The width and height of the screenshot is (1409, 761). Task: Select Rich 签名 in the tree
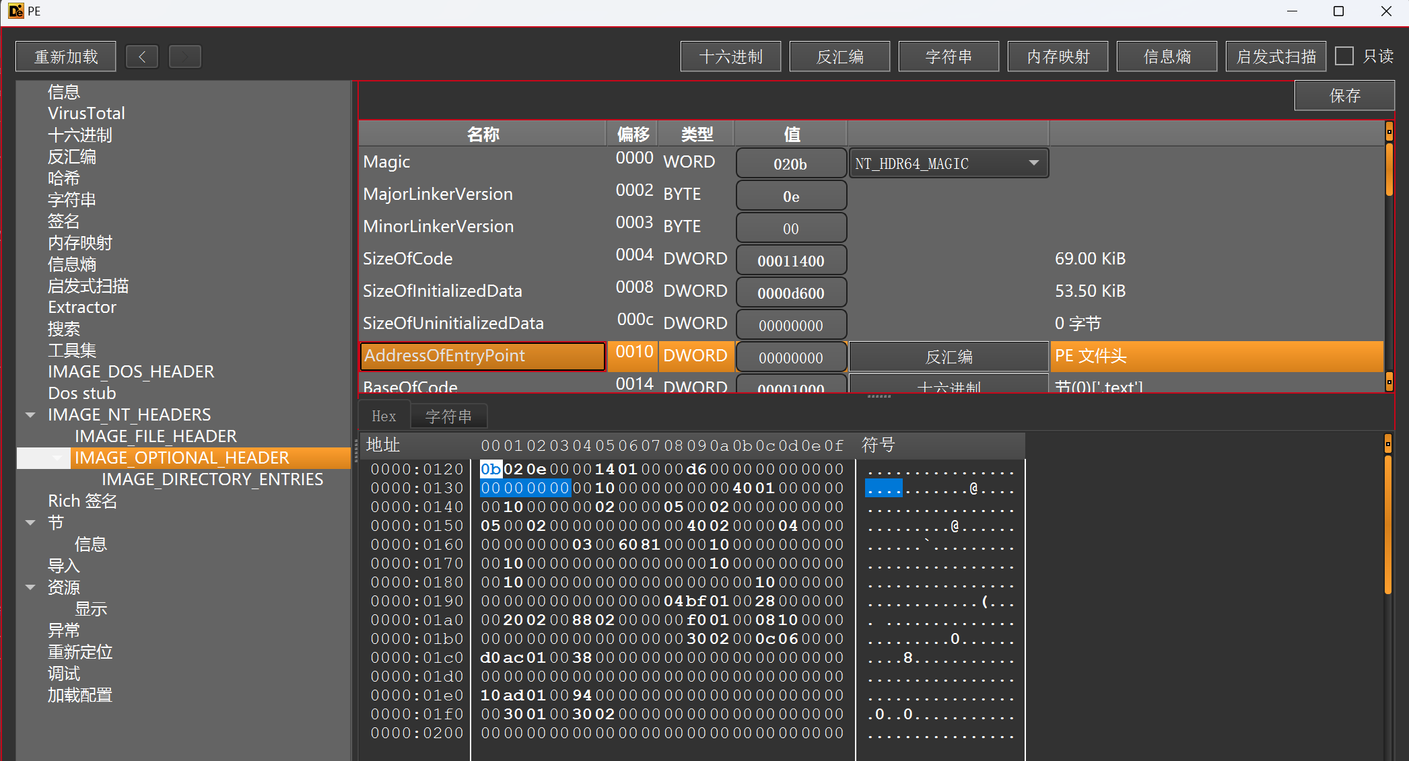[x=83, y=501]
